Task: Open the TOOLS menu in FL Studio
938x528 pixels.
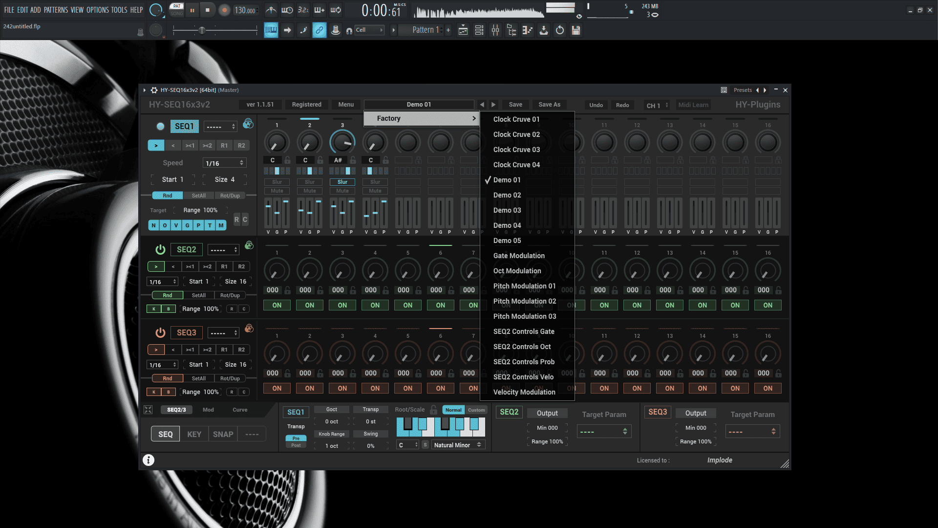Action: tap(119, 10)
